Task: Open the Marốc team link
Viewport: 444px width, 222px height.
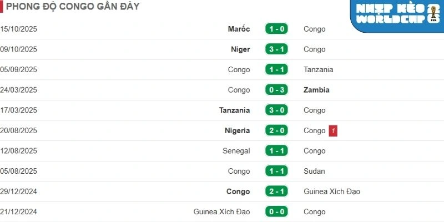Action: tap(239, 29)
